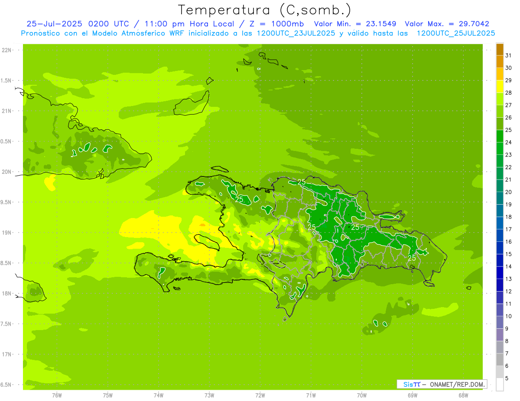
Task: Pick the orange legend swatch between 29 and 30
Action: coord(500,74)
